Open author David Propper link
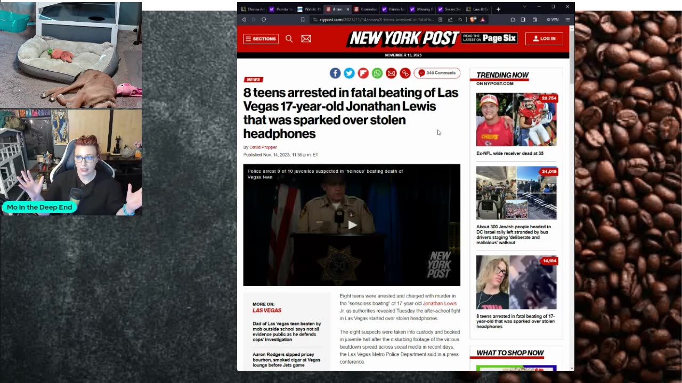 (x=263, y=147)
